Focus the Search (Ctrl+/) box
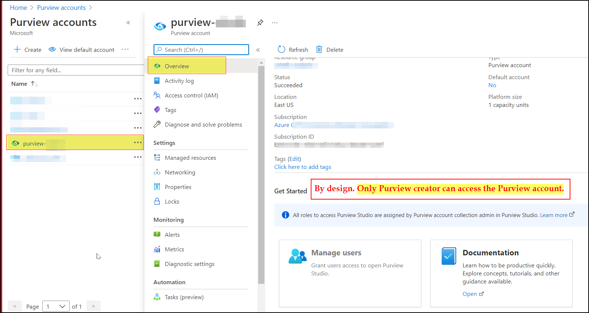 [201, 50]
